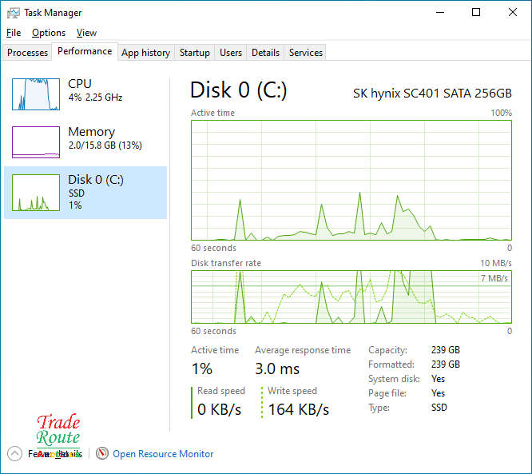This screenshot has height=474, width=532.
Task: Minimize the Task Manager window
Action: (x=440, y=13)
